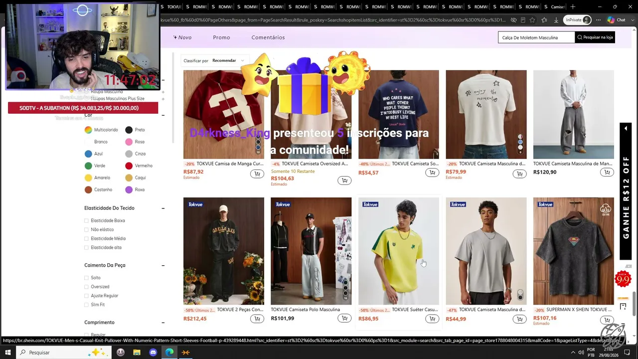Add R$54,57 camiseta to cart
638x359 pixels.
[x=432, y=173]
